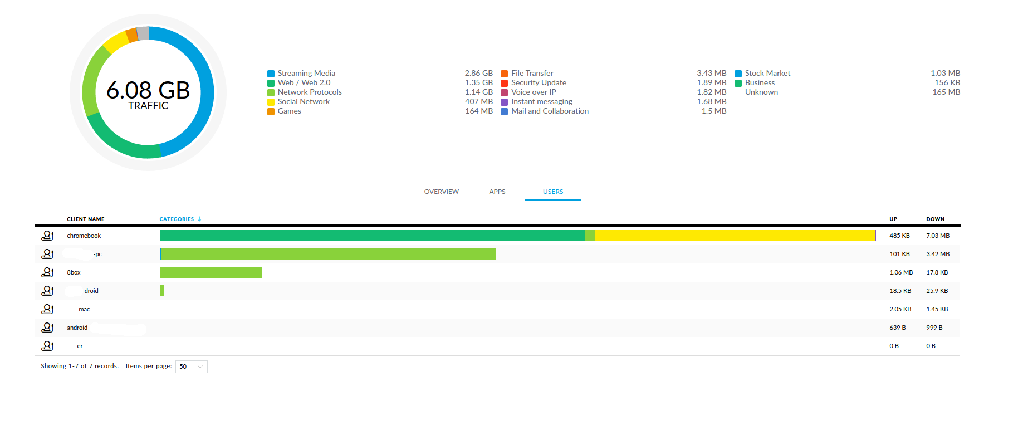Click the user icon beside chromebook

tap(47, 236)
